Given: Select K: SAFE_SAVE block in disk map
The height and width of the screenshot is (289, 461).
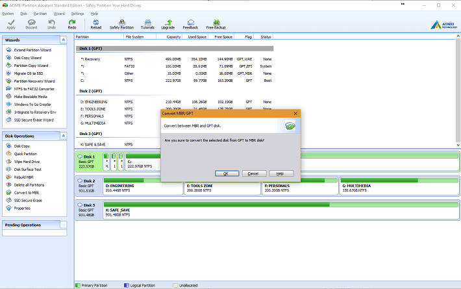Looking at the screenshot, I should pos(281,210).
